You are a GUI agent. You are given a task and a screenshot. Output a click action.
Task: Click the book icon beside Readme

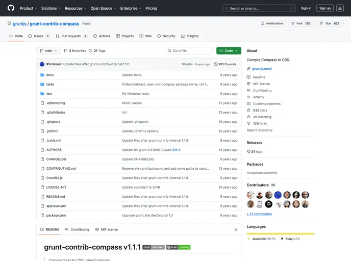coord(248,77)
